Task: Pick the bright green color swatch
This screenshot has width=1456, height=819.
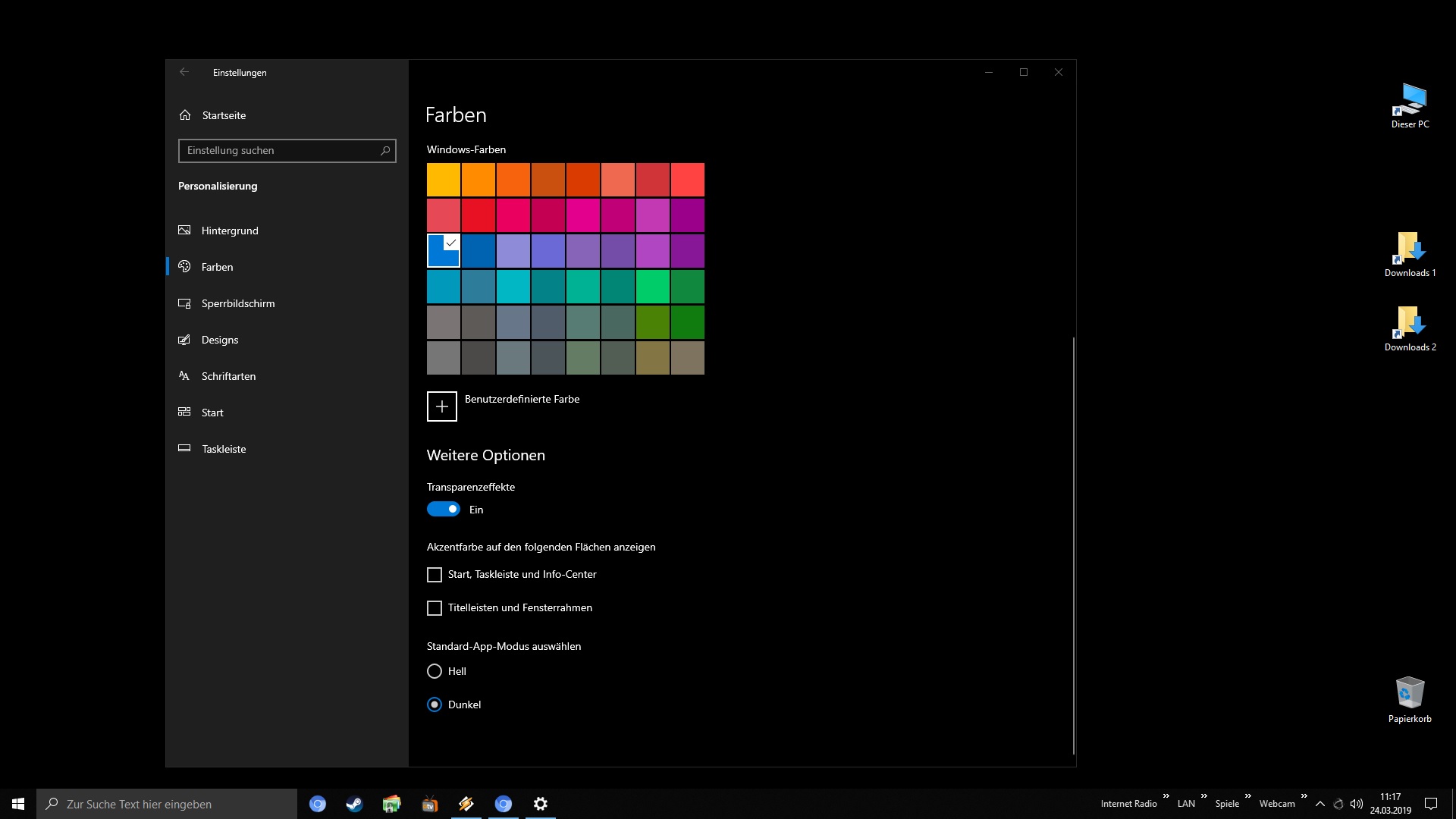Action: (x=653, y=287)
